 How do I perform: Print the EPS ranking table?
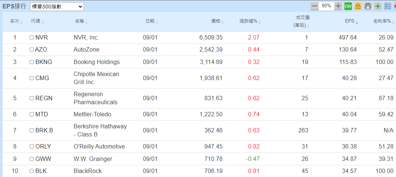368,6
